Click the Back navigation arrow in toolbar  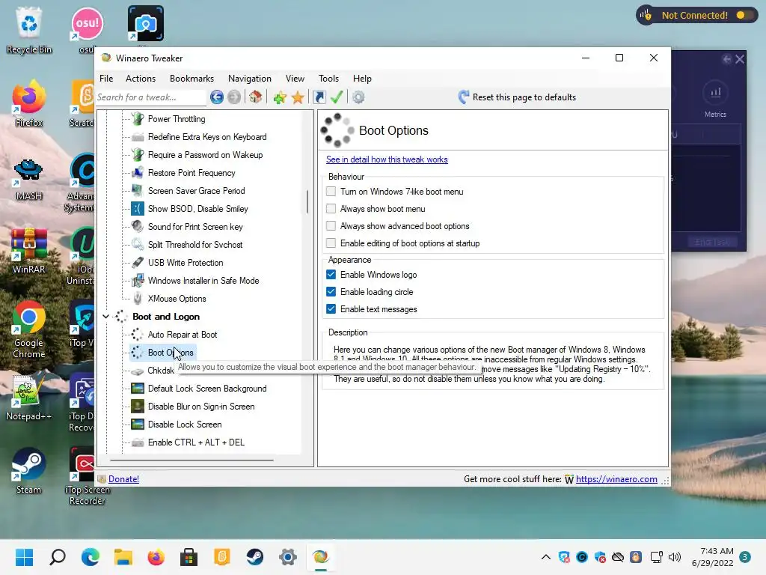coord(217,97)
